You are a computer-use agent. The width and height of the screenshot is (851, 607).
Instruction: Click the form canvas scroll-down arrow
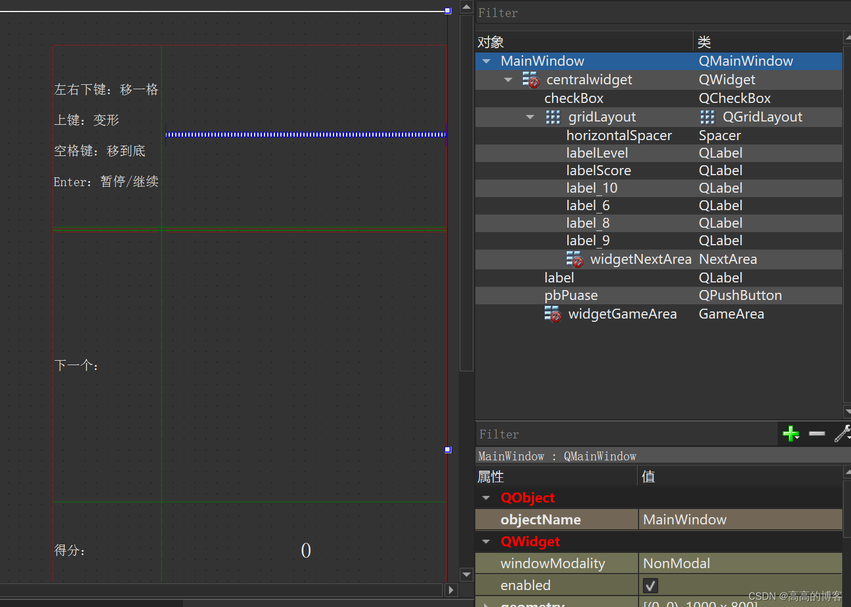[x=467, y=575]
